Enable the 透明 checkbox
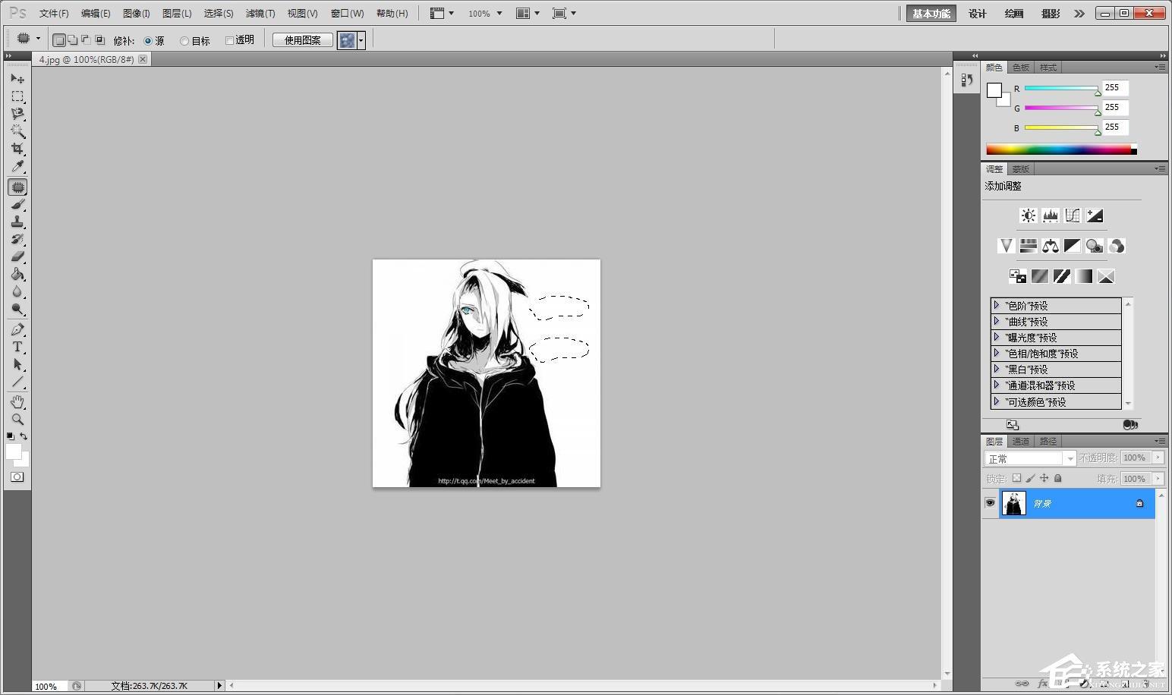This screenshot has height=695, width=1172. [229, 41]
